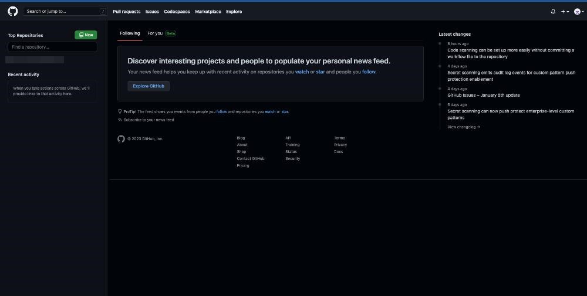The width and height of the screenshot is (587, 296).
Task: Open the GitHub logo homepage link
Action: click(x=13, y=11)
